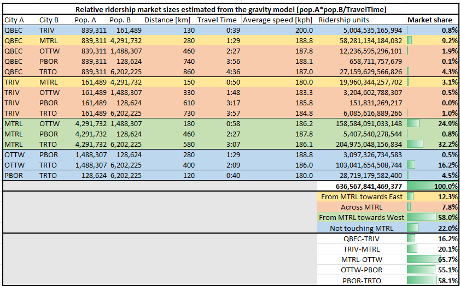Select the 'Not touching MTRL' label cell
The width and height of the screenshot is (460, 286).
360,228
